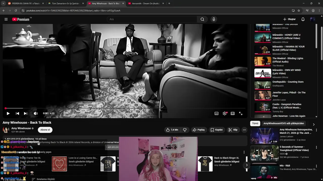
Task: Click the media control toolbar icon
Action: [307, 11]
